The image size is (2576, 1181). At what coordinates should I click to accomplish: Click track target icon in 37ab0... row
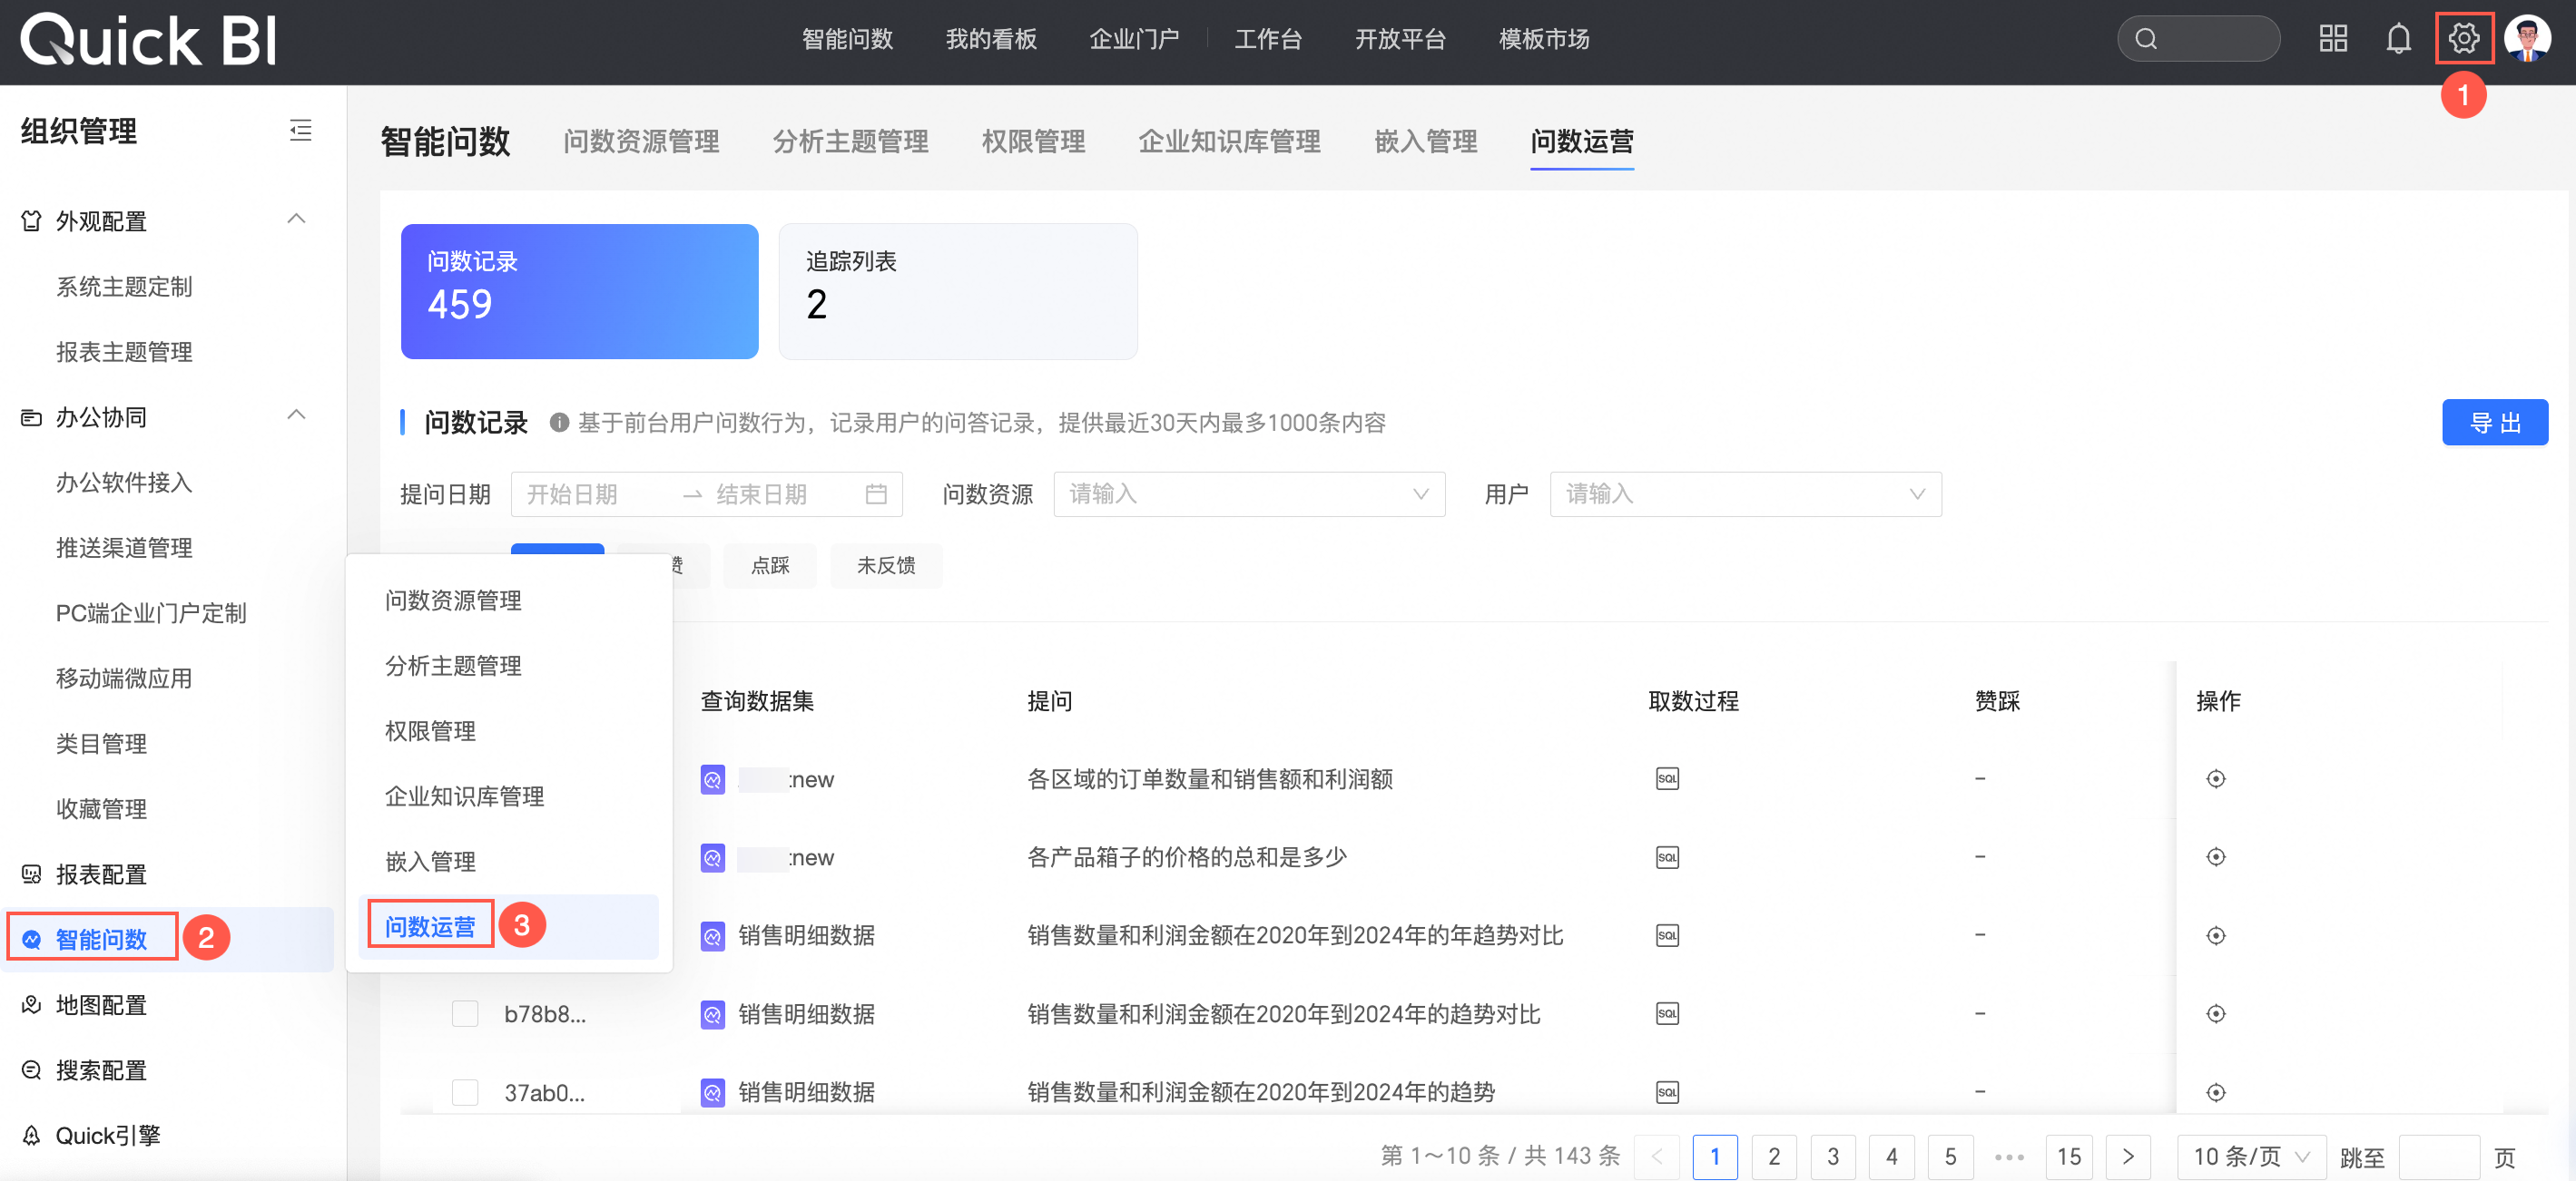coord(2215,1092)
